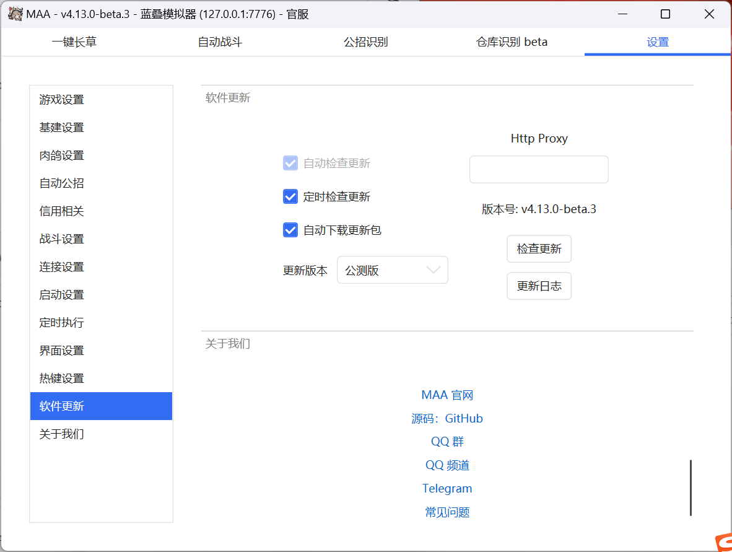The image size is (732, 552).
Task: Switch to the 一键长草 tab
Action: click(x=73, y=42)
